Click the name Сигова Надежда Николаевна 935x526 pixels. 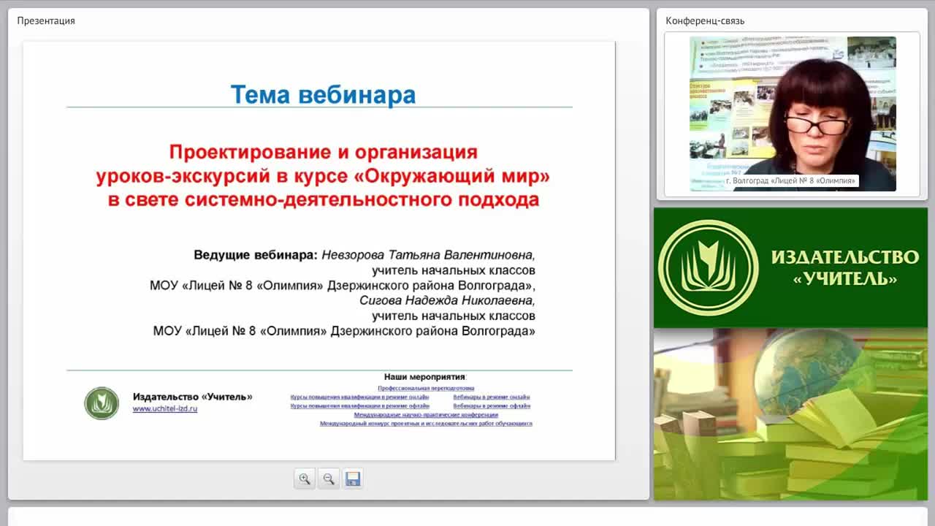click(x=447, y=300)
